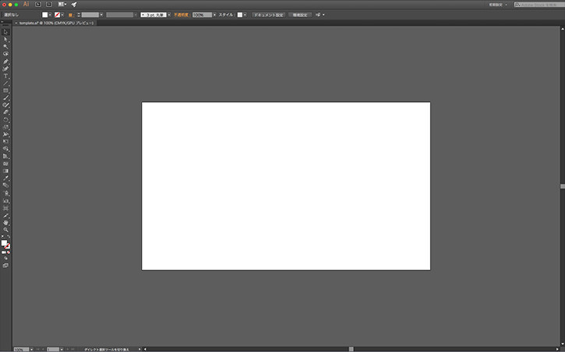Open Bridge from the application bar
Image resolution: width=565 pixels, height=352 pixels.
tap(38, 5)
